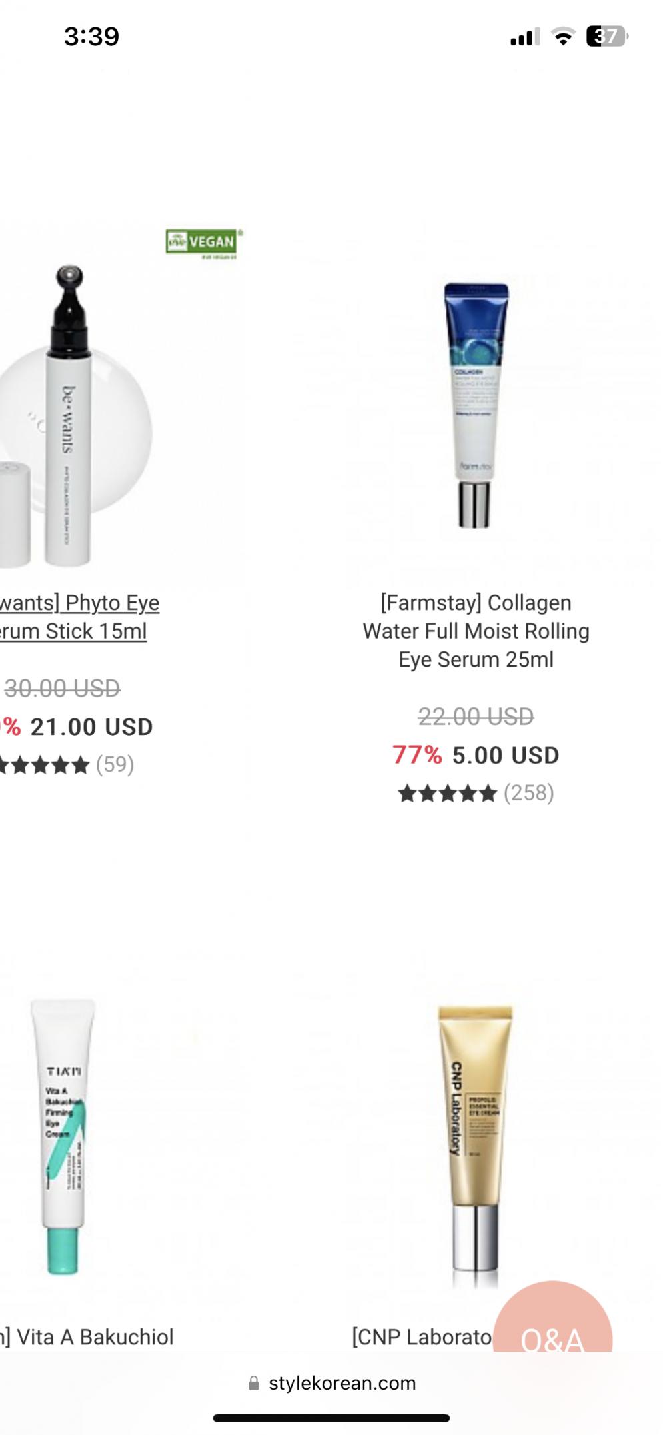Image resolution: width=663 pixels, height=1435 pixels.
Task: Tap the 3:39 clock in status bar
Action: (x=91, y=36)
